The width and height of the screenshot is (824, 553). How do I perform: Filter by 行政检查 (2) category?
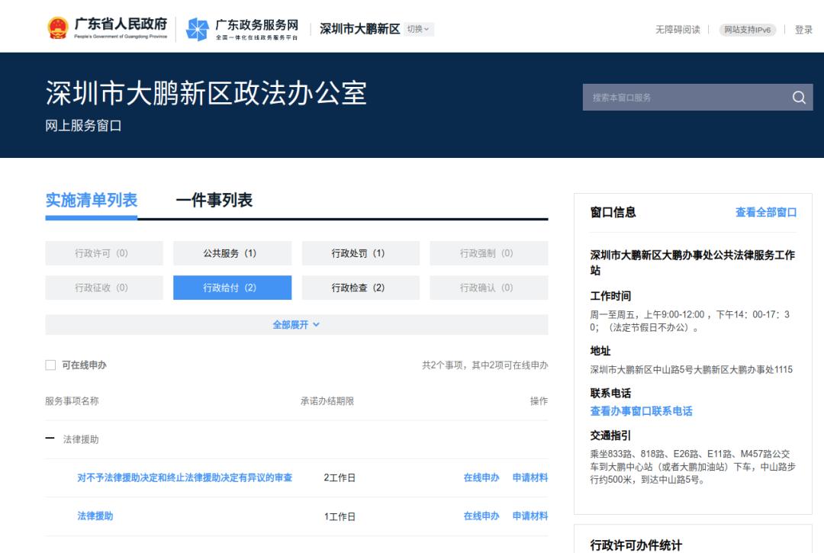360,288
